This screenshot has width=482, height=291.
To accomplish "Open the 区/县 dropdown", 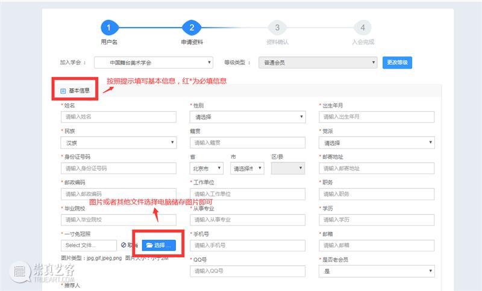I will 288,168.
